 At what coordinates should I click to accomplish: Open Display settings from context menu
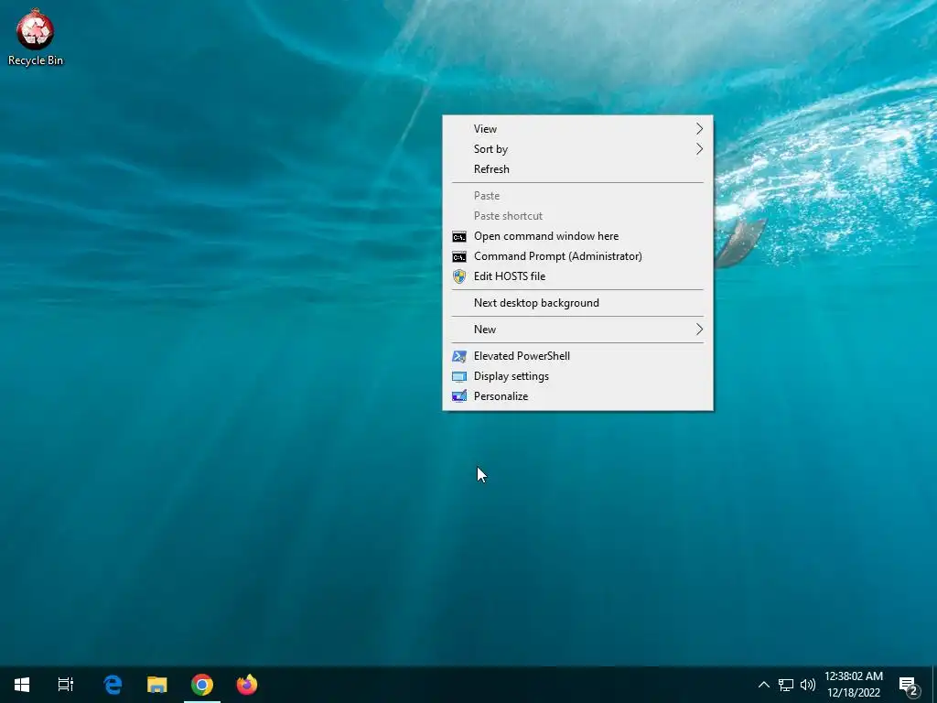(x=578, y=376)
